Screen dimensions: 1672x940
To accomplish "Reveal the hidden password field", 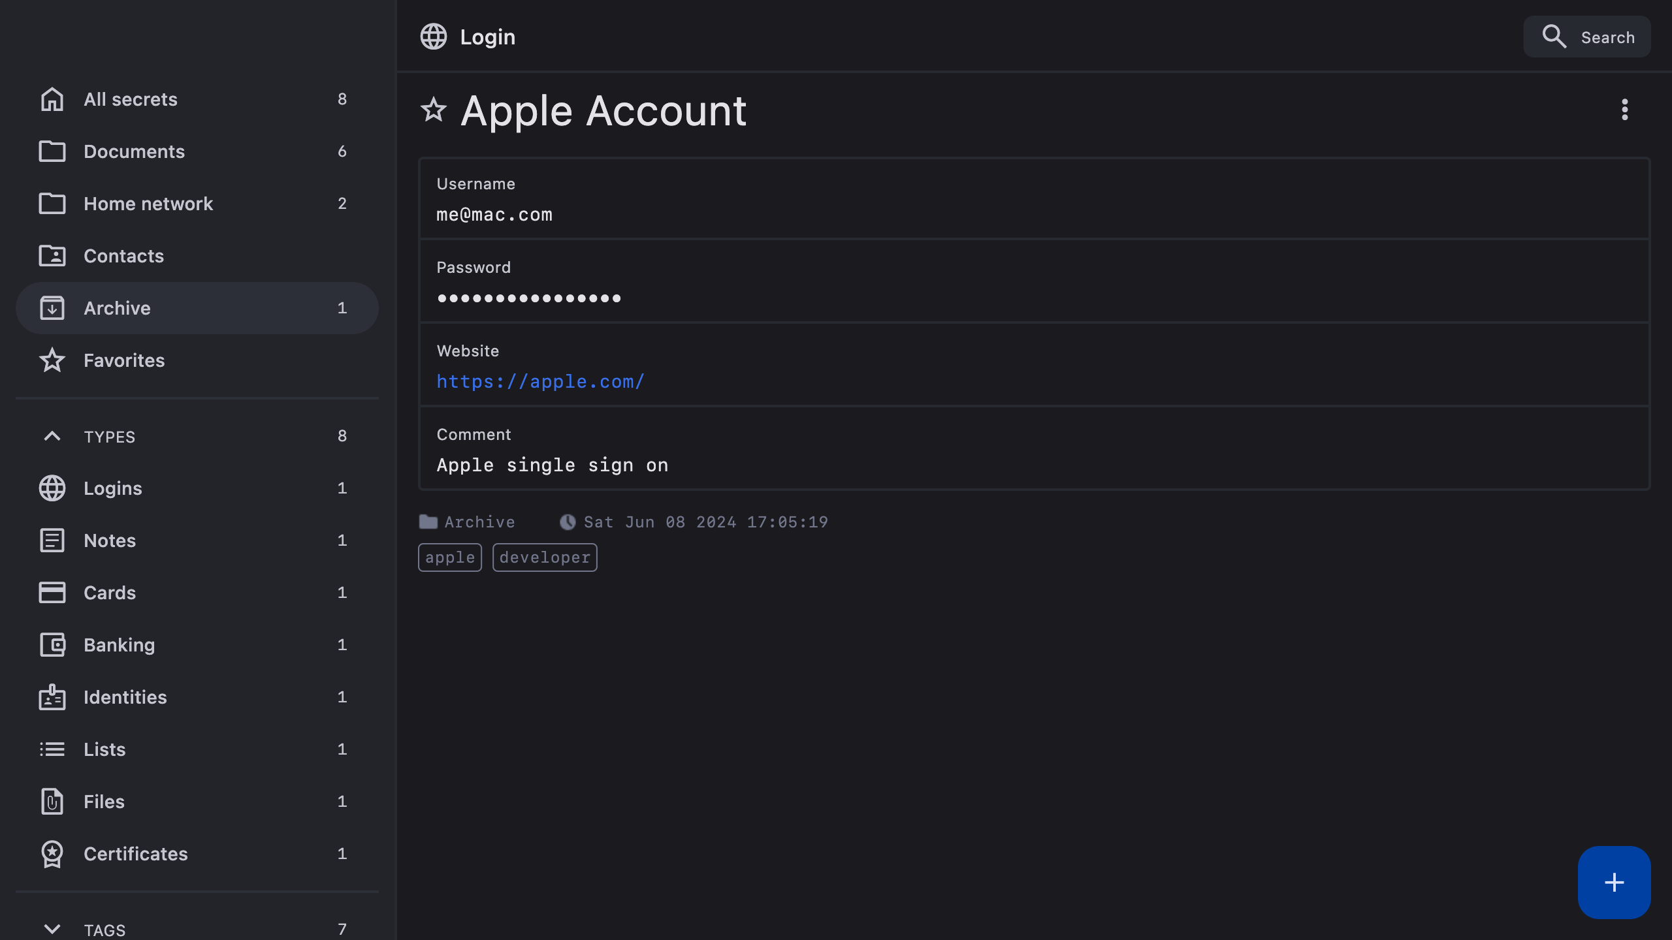I will tap(528, 298).
